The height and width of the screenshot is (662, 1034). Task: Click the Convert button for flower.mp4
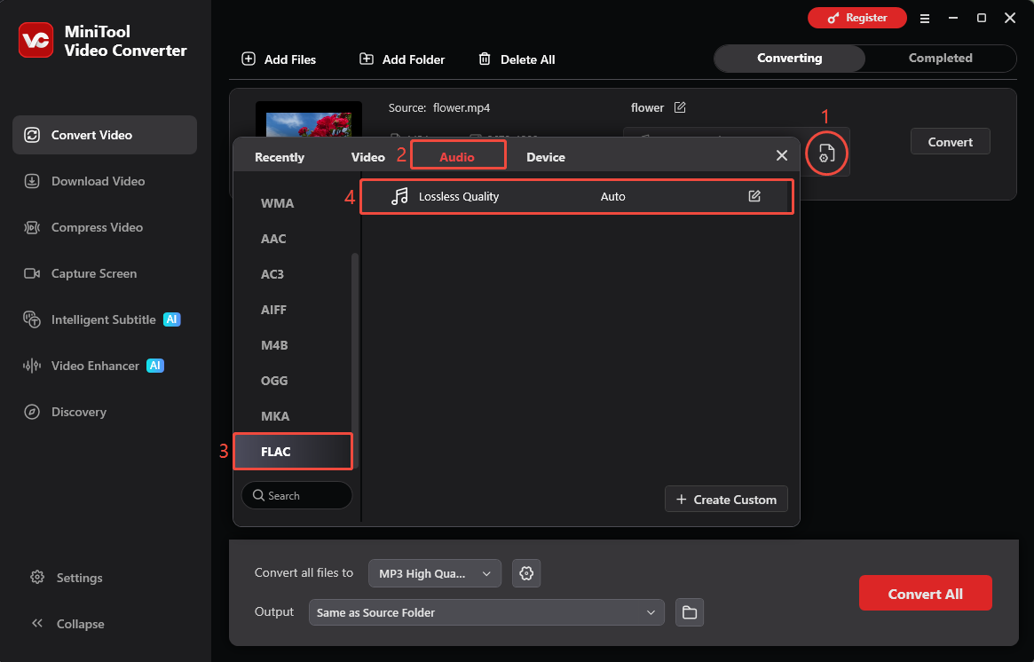pos(951,142)
